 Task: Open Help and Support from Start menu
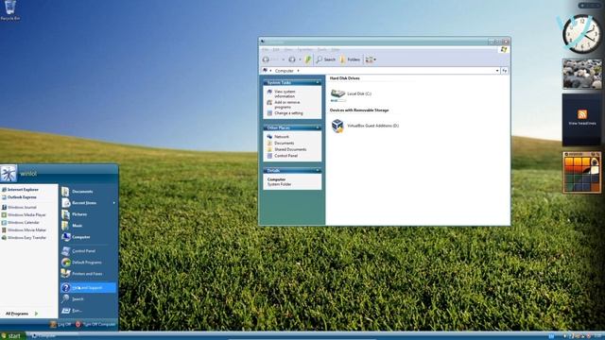point(88,287)
